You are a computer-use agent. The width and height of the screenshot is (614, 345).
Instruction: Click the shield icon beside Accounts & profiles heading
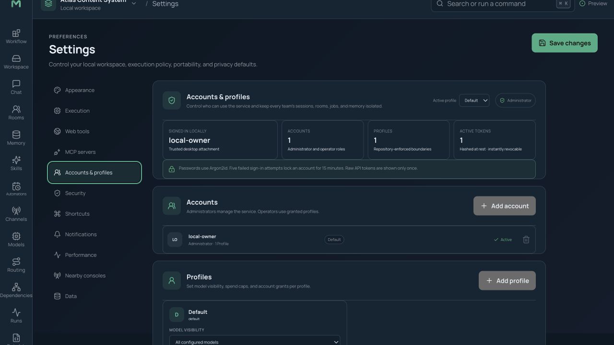(x=172, y=101)
